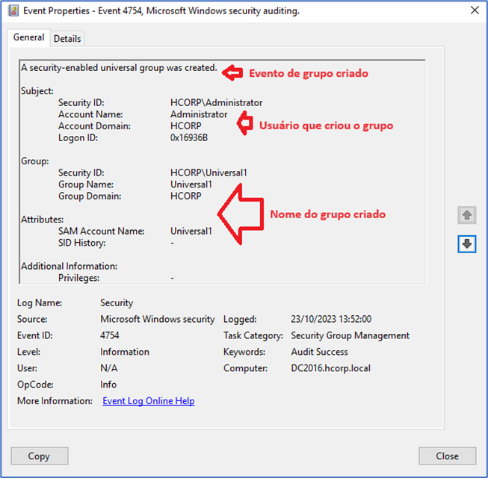488x478 pixels.
Task: Click the down arrow for next event
Action: pyautogui.click(x=467, y=244)
